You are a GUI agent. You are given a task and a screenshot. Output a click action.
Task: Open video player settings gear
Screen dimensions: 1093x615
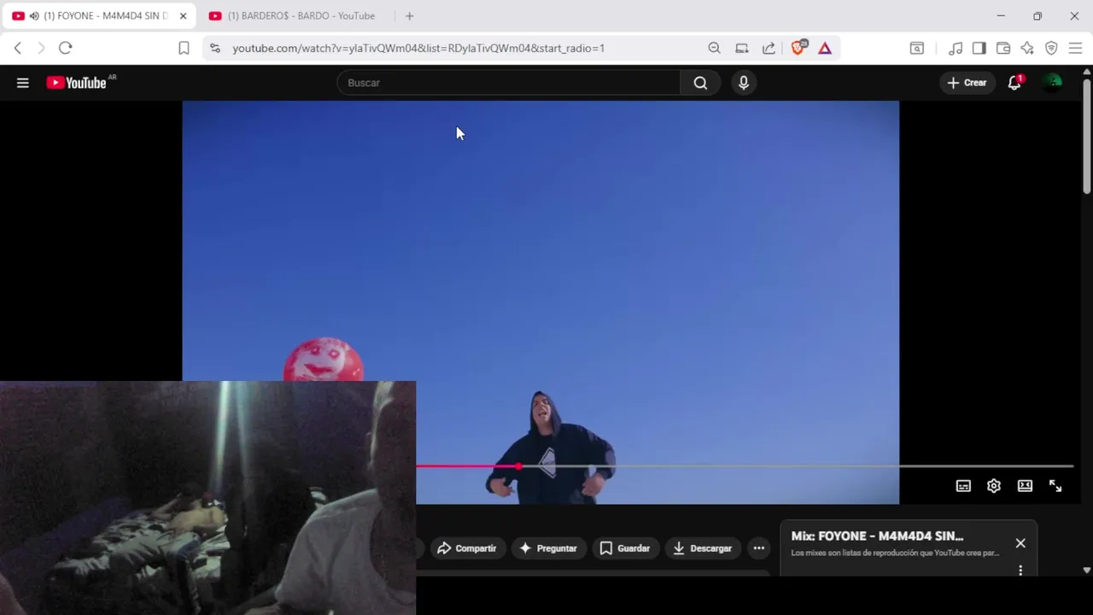click(994, 486)
